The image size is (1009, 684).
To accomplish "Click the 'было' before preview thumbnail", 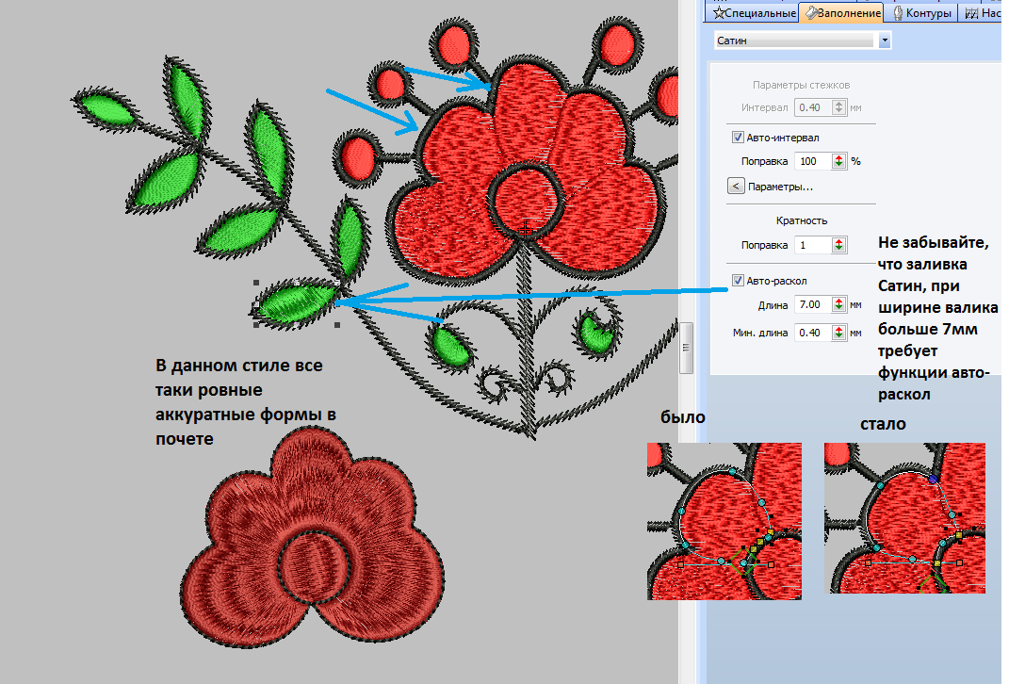I will pyautogui.click(x=724, y=521).
